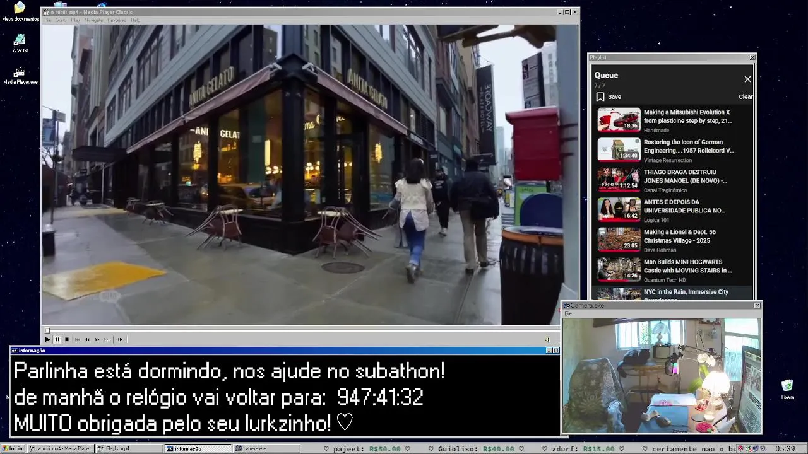Close the Queue panel with the X
Screen dimensions: 808x454
[x=747, y=79]
